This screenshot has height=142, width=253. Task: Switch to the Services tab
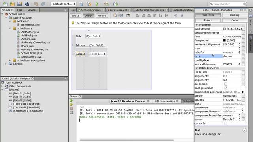click(32, 10)
